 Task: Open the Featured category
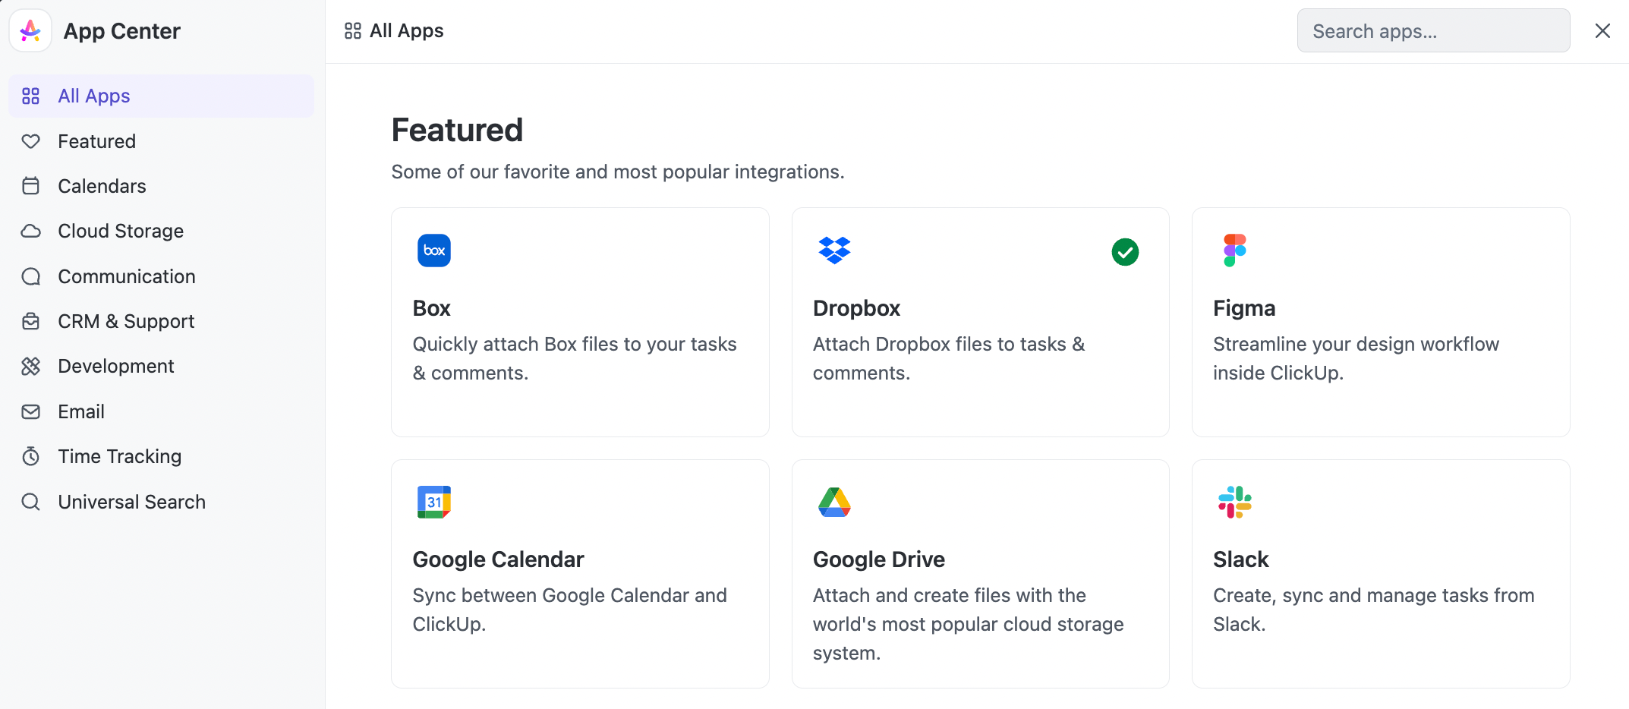click(x=96, y=141)
